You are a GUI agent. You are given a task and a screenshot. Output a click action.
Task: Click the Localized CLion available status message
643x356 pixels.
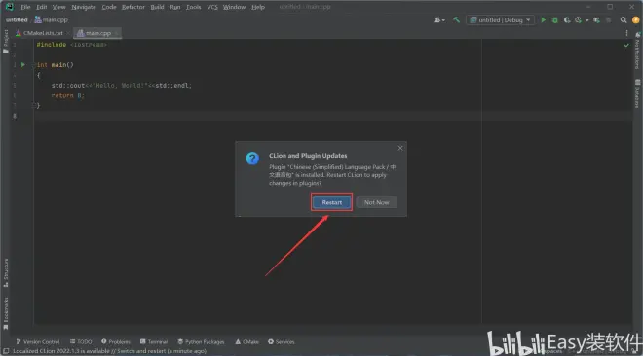click(109, 351)
